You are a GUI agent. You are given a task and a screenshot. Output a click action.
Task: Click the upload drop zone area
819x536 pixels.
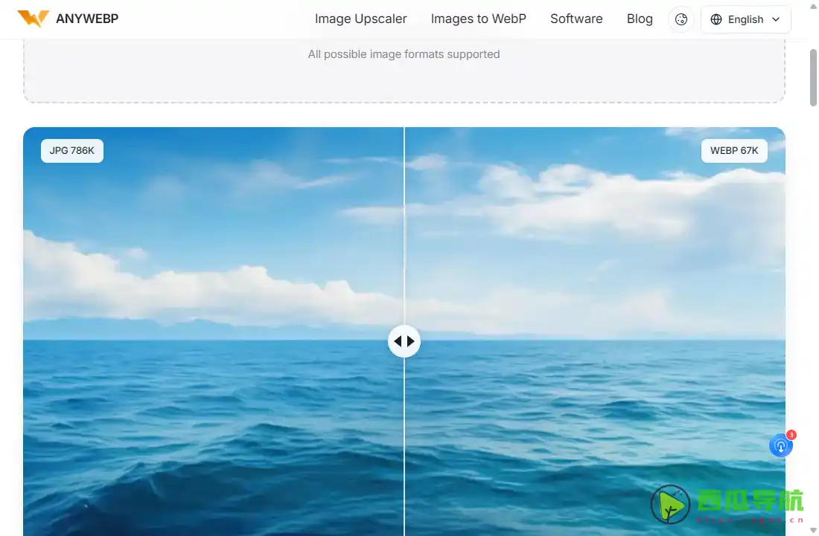pos(404,71)
